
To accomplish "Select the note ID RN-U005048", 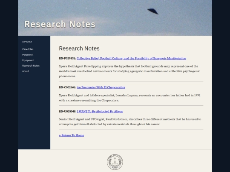I will (x=68, y=111).
